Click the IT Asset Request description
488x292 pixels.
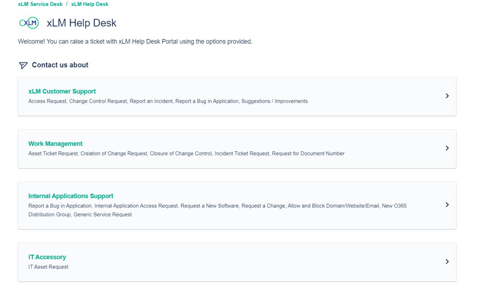(x=48, y=267)
